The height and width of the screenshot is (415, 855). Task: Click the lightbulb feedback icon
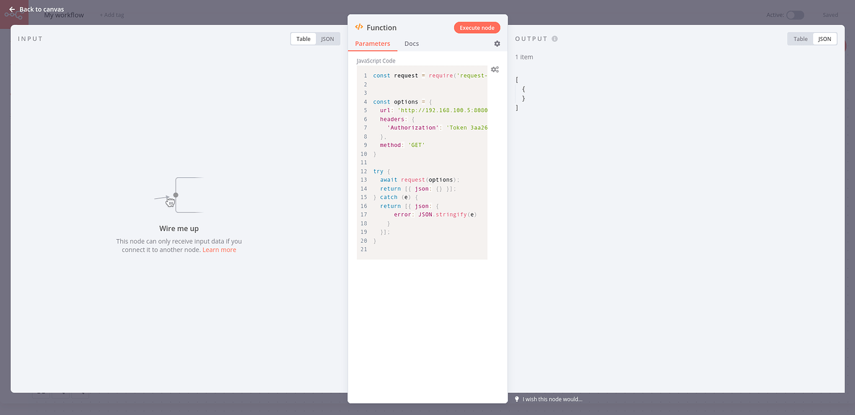coord(517,399)
